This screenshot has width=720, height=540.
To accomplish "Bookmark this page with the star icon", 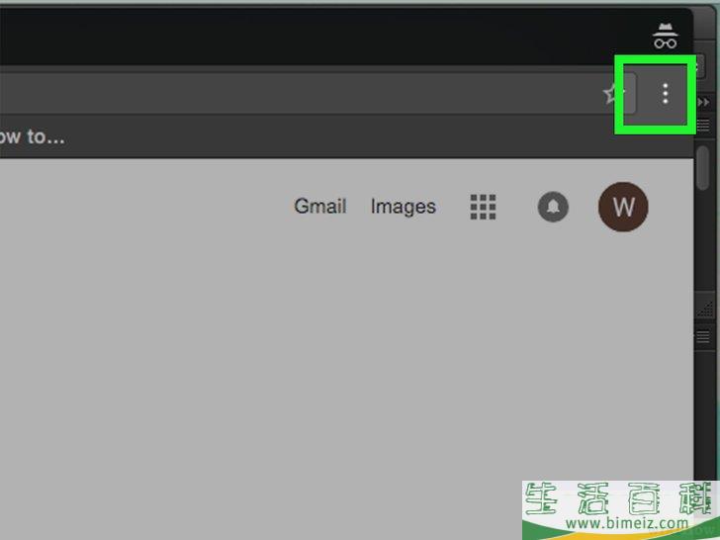I will pos(612,94).
